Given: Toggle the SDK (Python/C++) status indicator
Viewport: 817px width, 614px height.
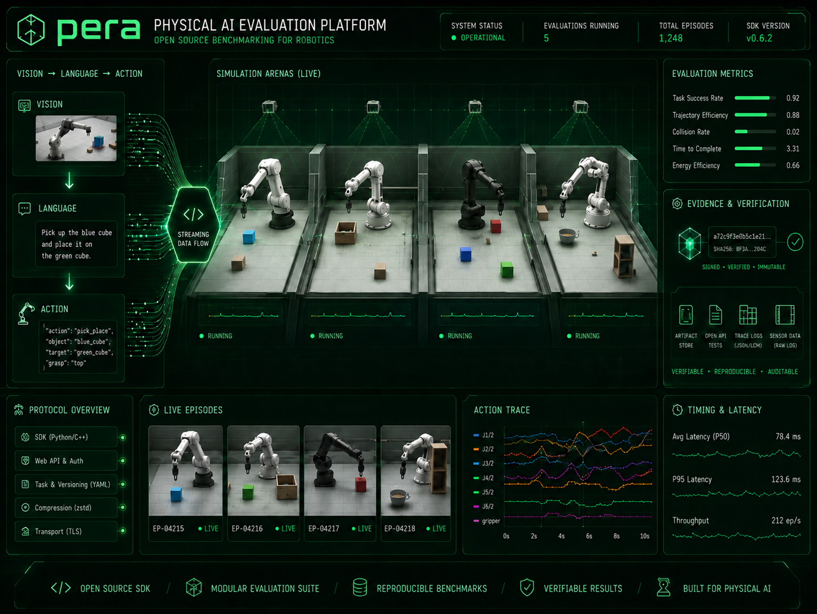Looking at the screenshot, I should [123, 438].
